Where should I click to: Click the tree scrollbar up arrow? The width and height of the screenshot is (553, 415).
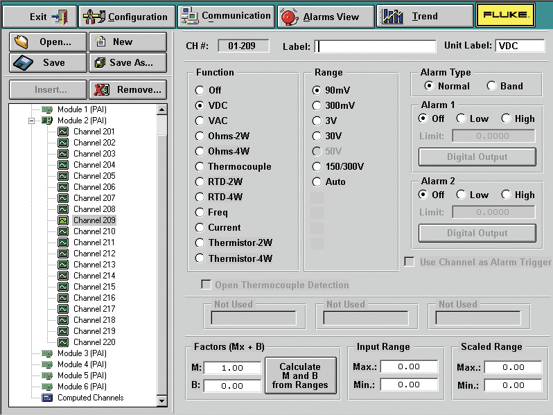coord(162,109)
